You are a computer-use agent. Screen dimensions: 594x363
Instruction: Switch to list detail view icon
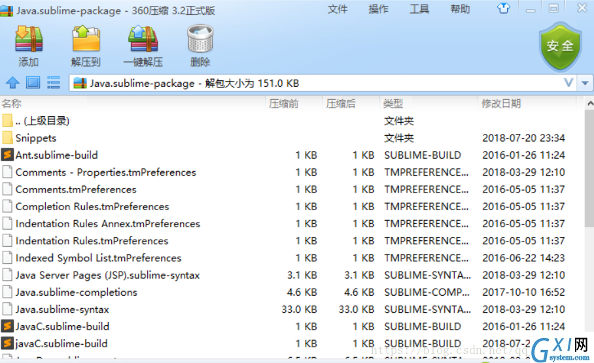pos(54,82)
